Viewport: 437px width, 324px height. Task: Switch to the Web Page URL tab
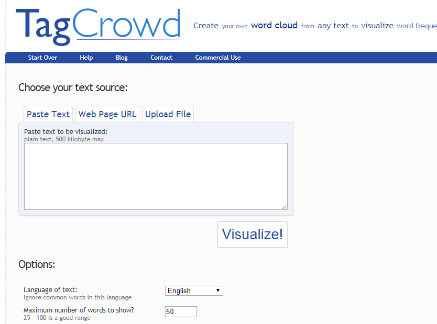point(107,114)
